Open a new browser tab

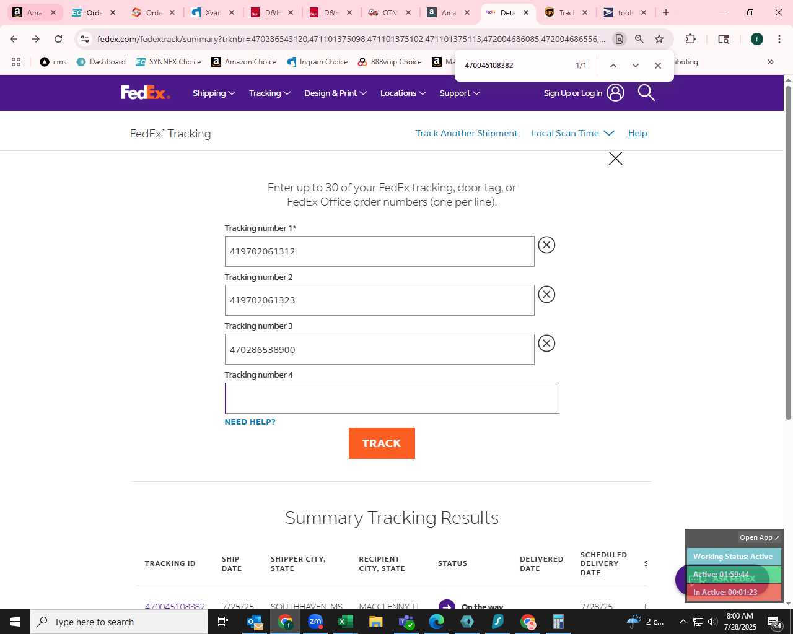click(x=666, y=12)
